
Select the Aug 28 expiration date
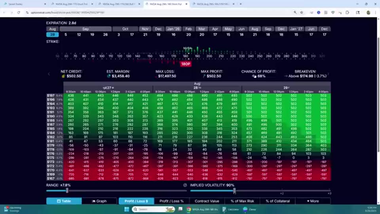point(52,34)
